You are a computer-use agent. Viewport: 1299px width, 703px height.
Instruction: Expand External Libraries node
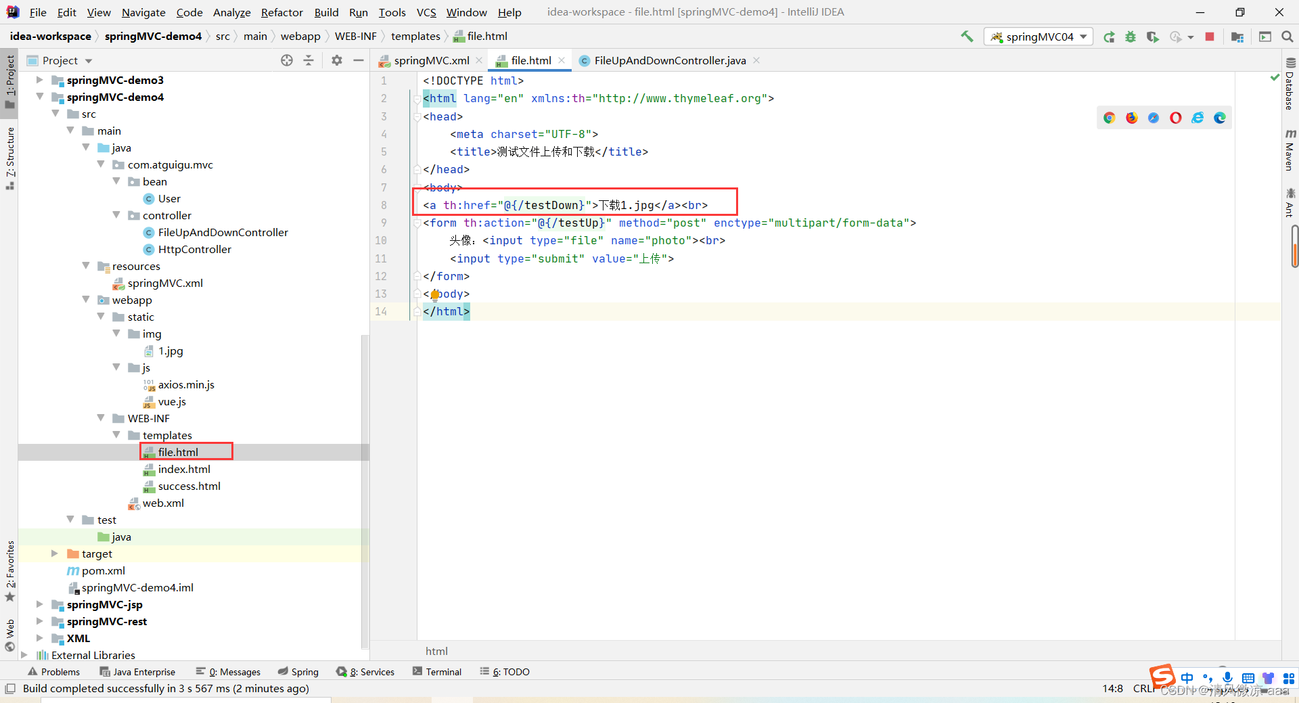pos(25,655)
